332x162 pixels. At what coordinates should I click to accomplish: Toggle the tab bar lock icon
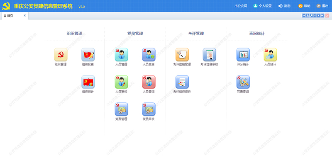point(308,16)
